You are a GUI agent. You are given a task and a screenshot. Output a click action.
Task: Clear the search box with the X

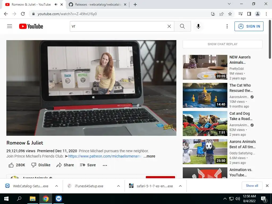click(169, 26)
